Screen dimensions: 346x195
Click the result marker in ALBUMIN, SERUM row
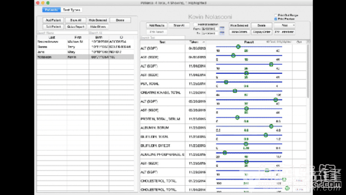(271, 126)
